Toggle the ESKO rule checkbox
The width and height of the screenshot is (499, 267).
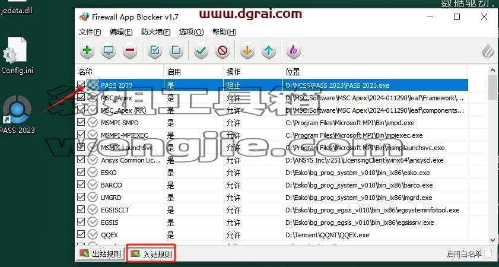coord(81,172)
